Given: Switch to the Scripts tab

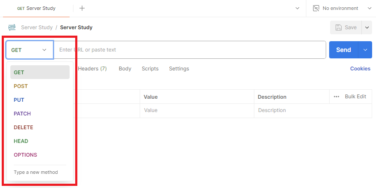Looking at the screenshot, I should pos(150,69).
